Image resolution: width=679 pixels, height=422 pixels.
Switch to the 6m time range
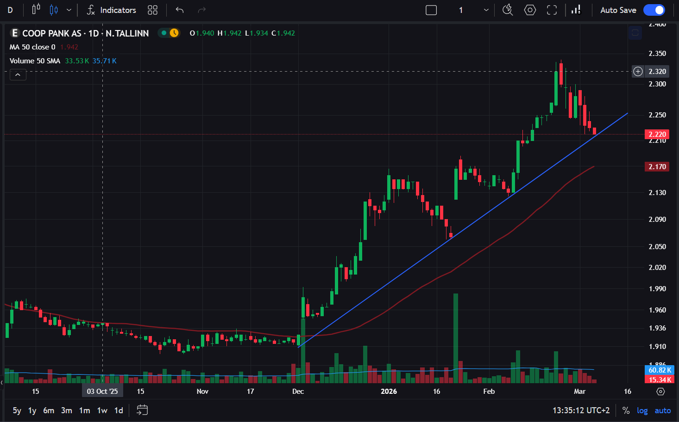pos(49,410)
